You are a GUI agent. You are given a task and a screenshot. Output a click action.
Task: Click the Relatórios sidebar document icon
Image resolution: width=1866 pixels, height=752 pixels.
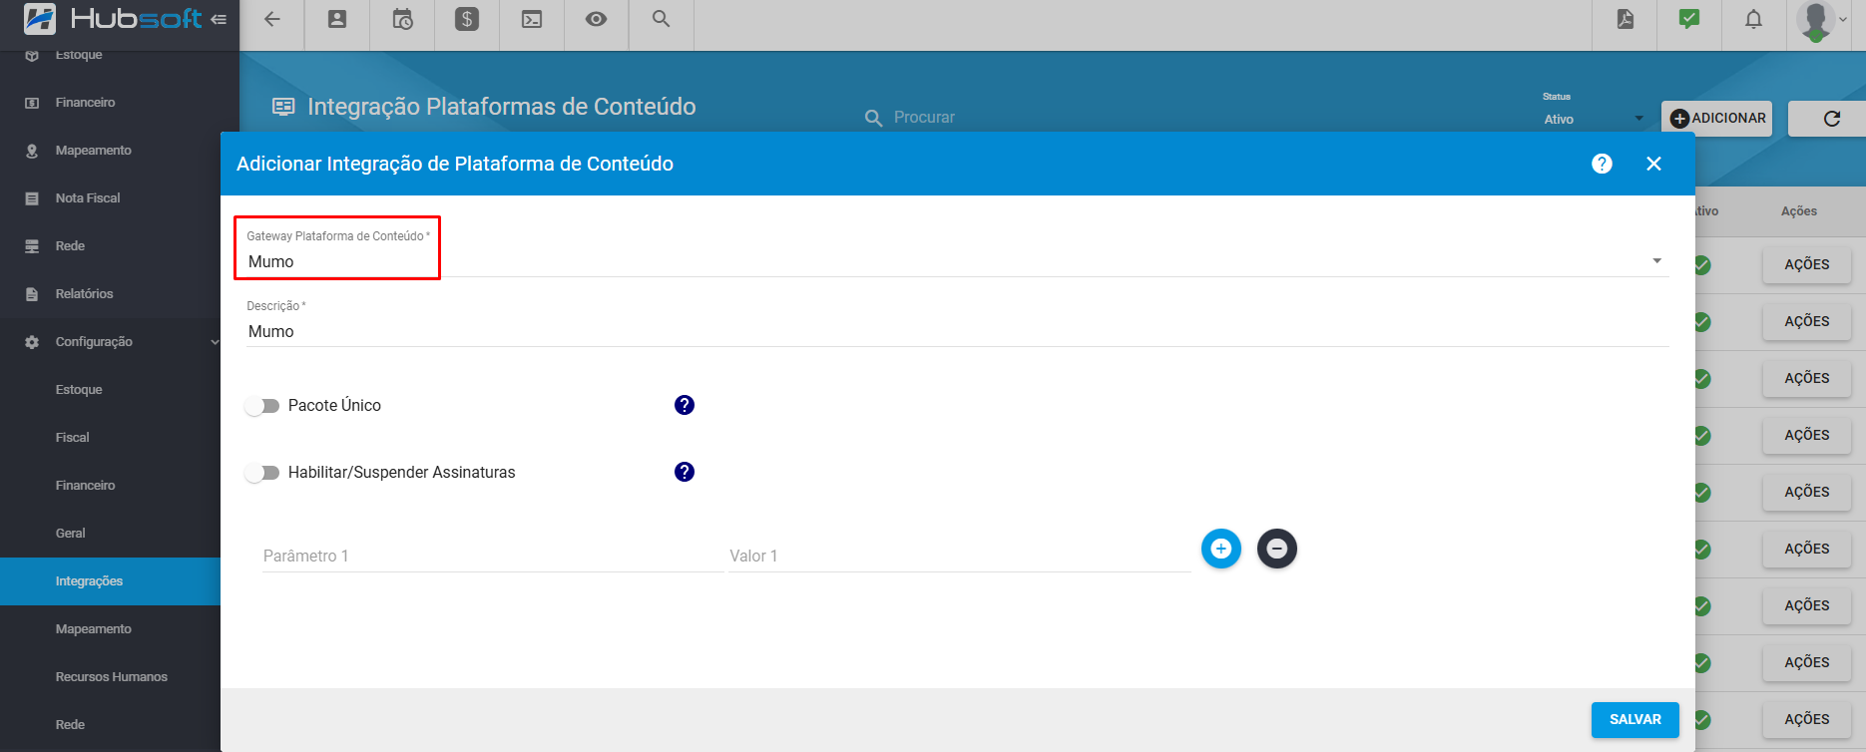tap(32, 294)
